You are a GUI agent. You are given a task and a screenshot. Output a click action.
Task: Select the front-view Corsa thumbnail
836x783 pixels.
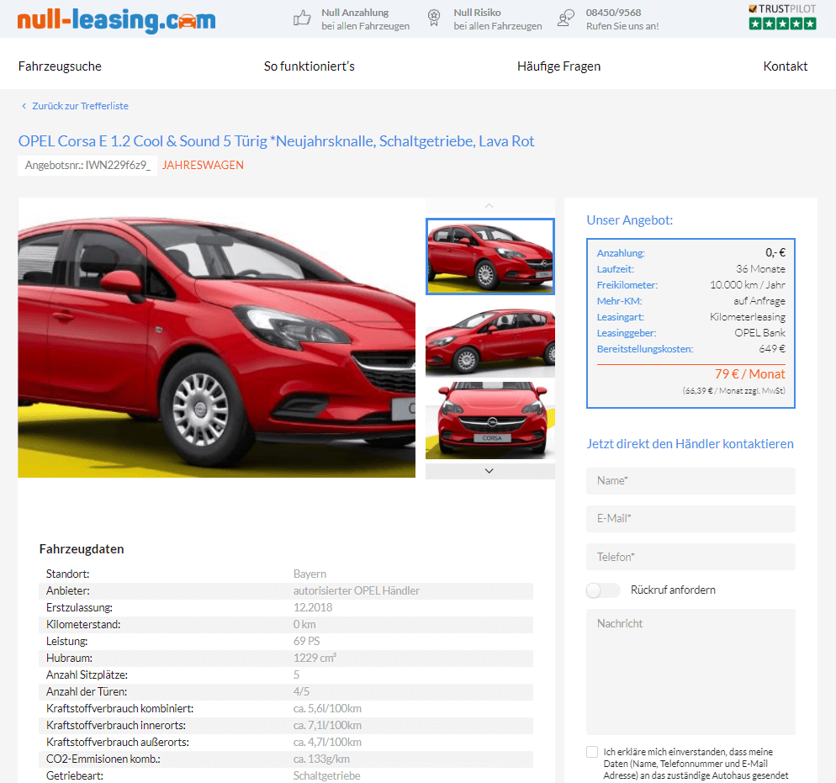point(490,421)
